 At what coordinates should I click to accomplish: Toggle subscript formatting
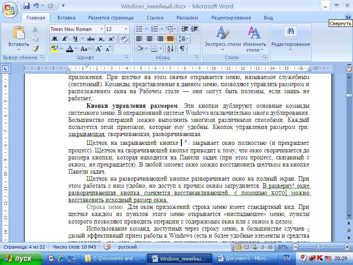pyautogui.click(x=101, y=39)
